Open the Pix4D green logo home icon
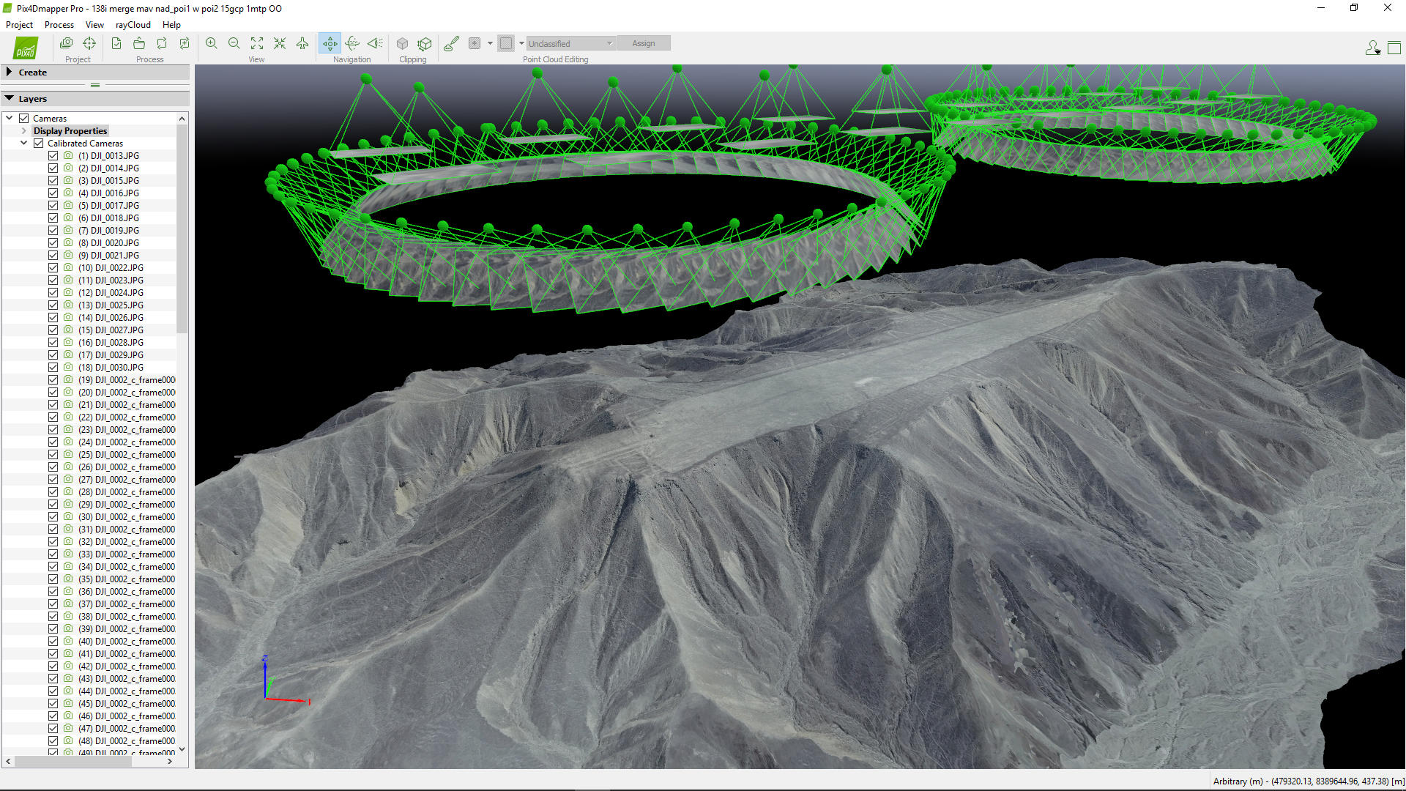Screen dimensions: 1406x791 pyautogui.click(x=26, y=48)
